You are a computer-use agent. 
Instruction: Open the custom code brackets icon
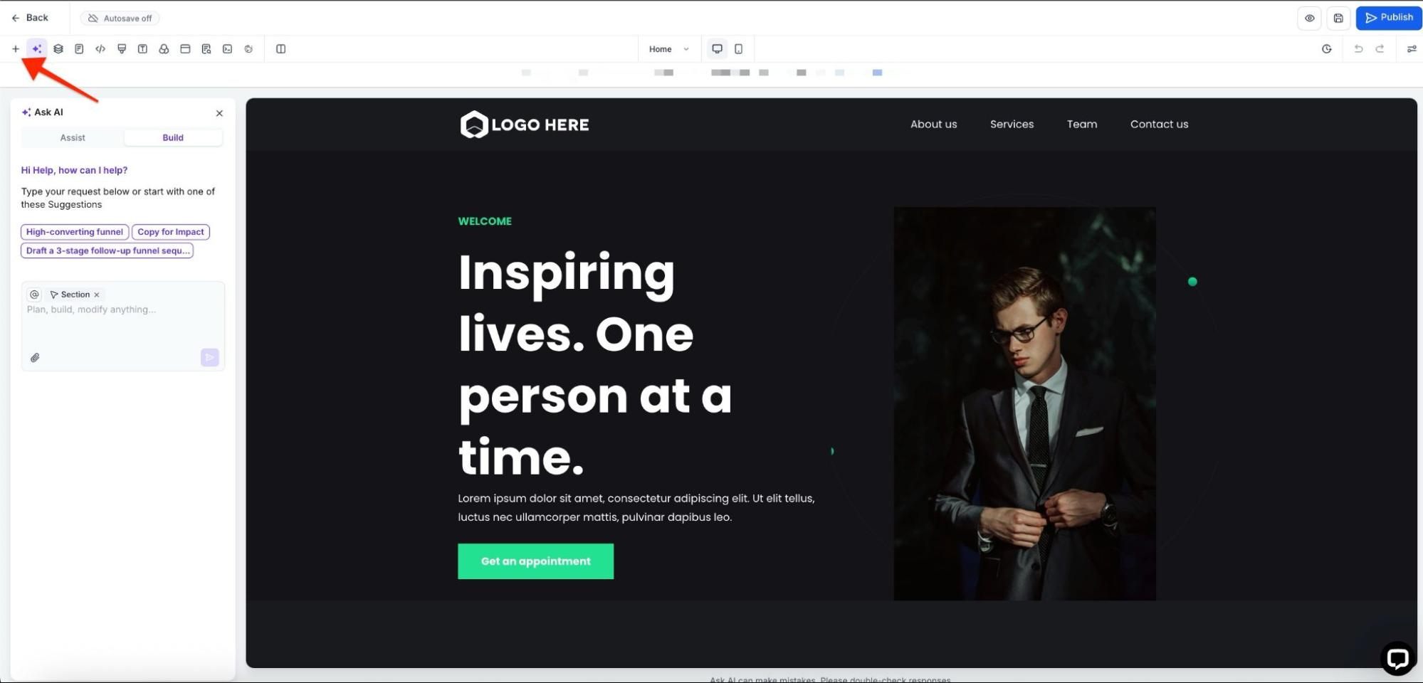(x=100, y=49)
